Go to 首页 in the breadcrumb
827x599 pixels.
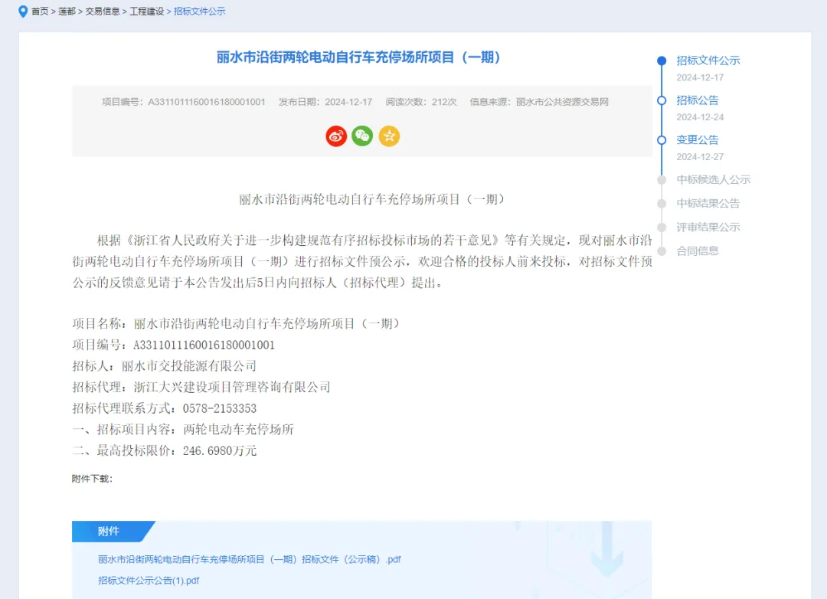click(x=40, y=11)
